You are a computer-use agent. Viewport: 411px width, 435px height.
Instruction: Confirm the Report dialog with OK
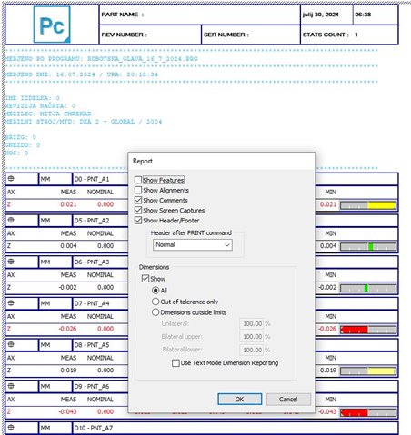click(240, 399)
